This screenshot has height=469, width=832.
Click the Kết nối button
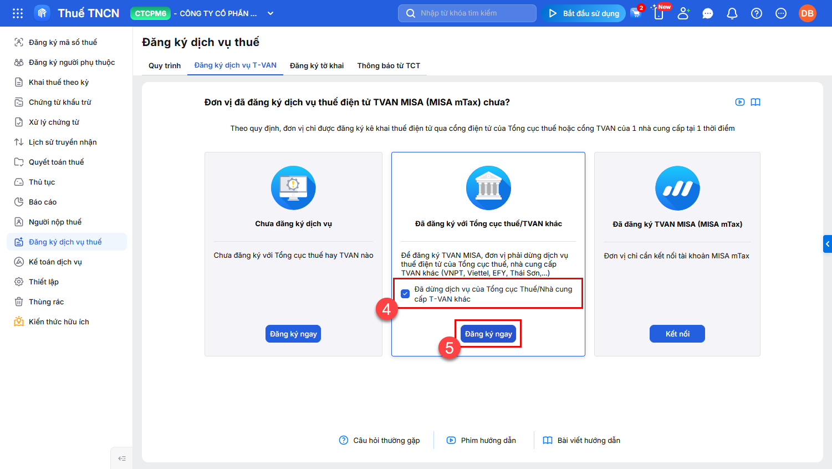click(677, 334)
